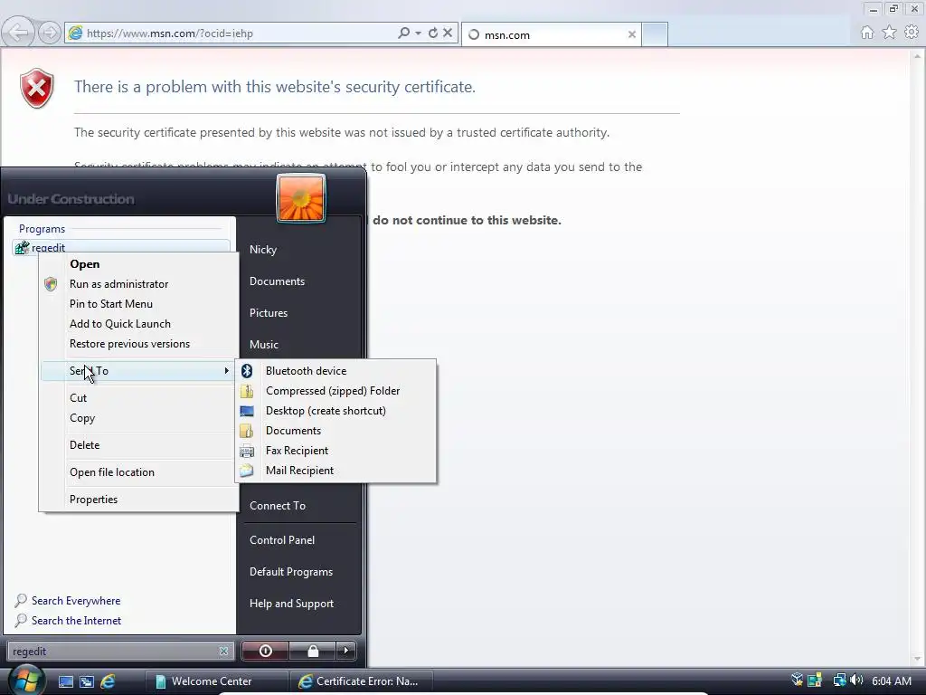Open Favorites with the star icon

pyautogui.click(x=890, y=33)
